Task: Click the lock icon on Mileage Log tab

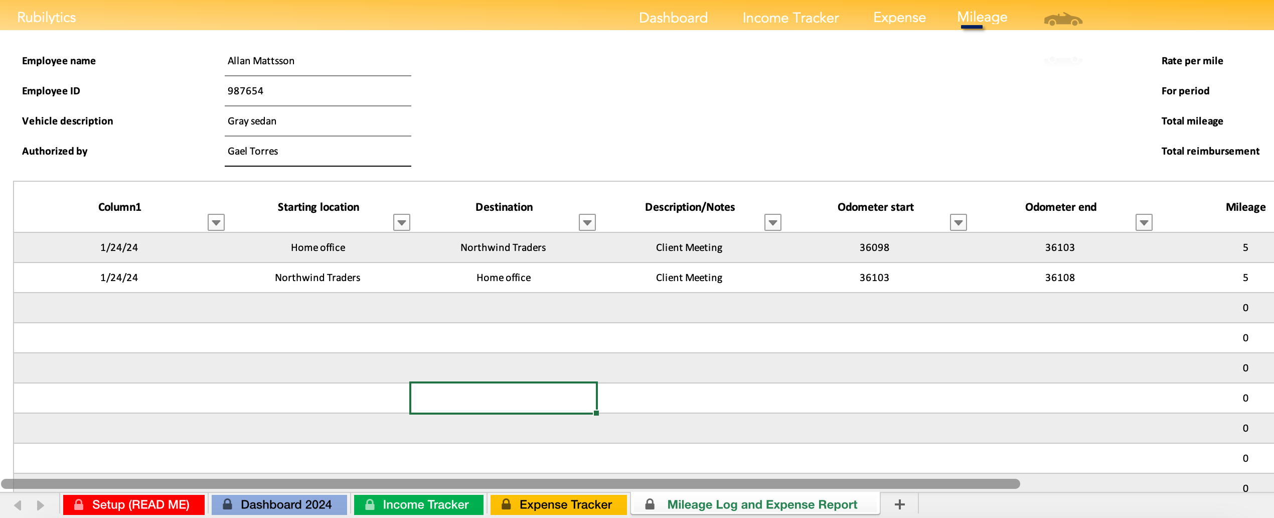Action: 650,504
